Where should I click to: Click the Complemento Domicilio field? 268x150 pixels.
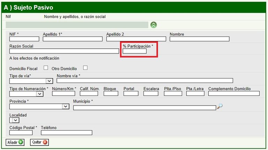[x=234, y=93]
